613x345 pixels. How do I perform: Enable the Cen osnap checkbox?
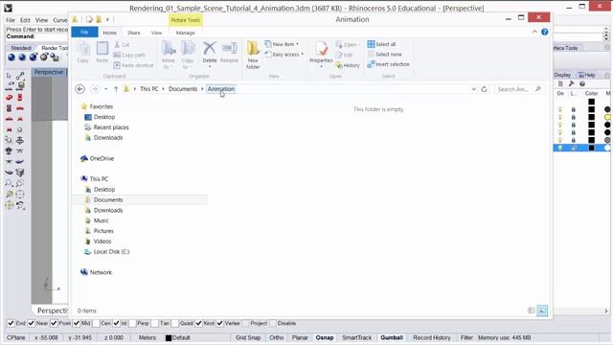point(96,323)
